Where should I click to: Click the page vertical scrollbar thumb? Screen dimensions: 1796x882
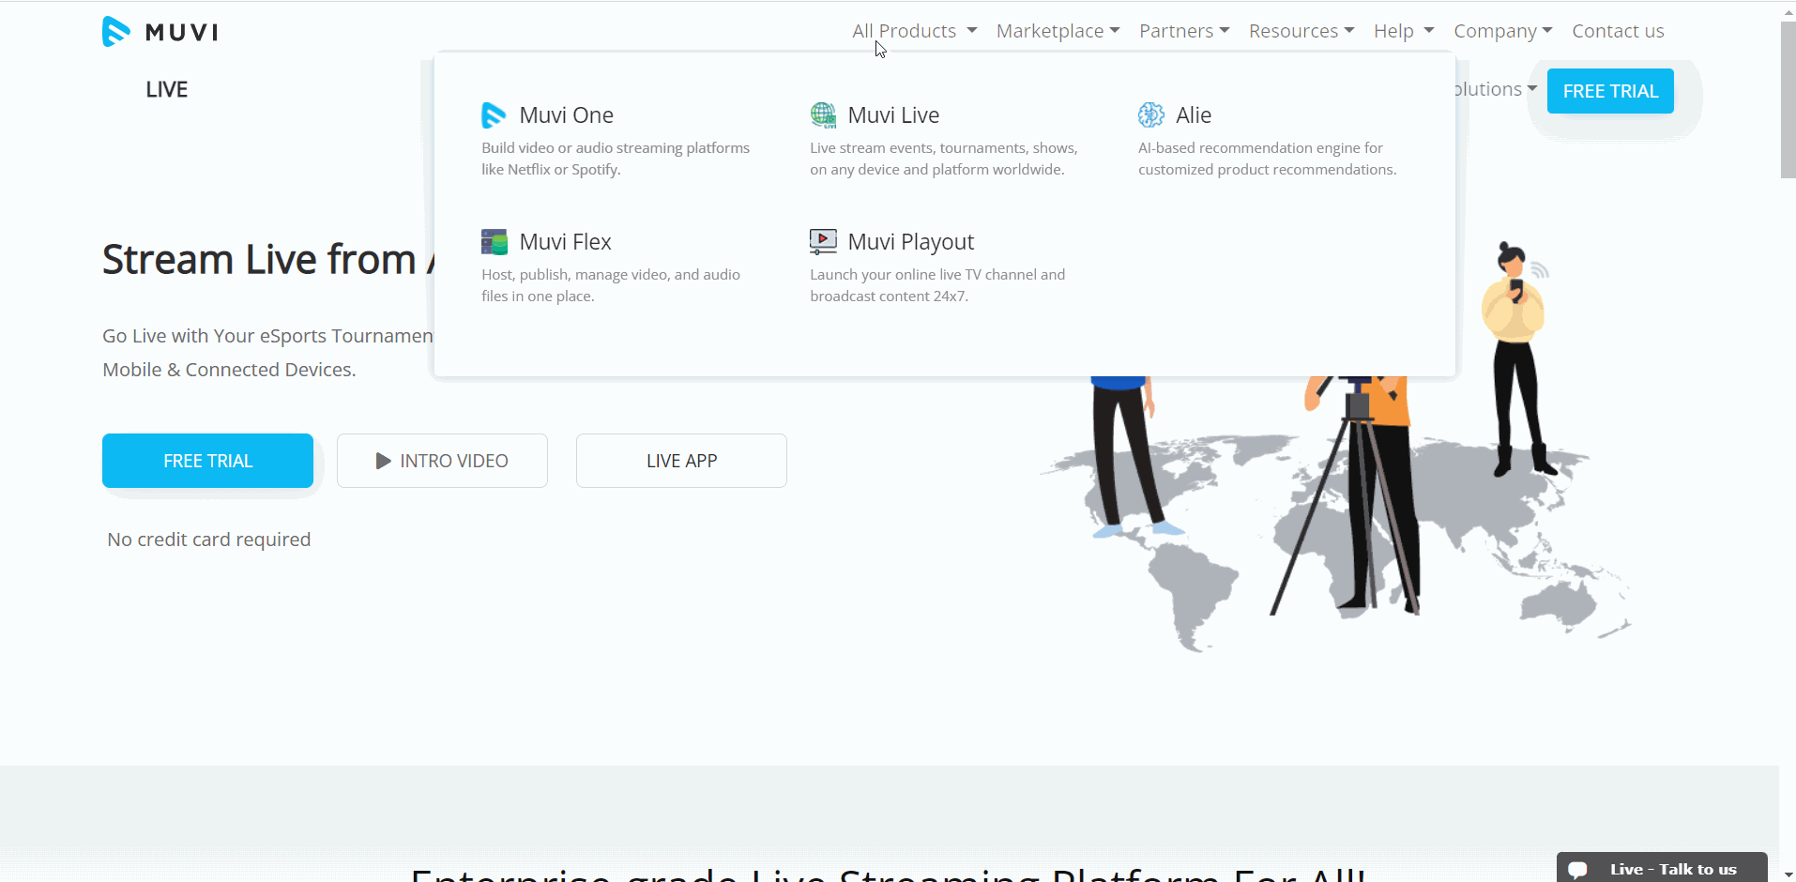1788,99
